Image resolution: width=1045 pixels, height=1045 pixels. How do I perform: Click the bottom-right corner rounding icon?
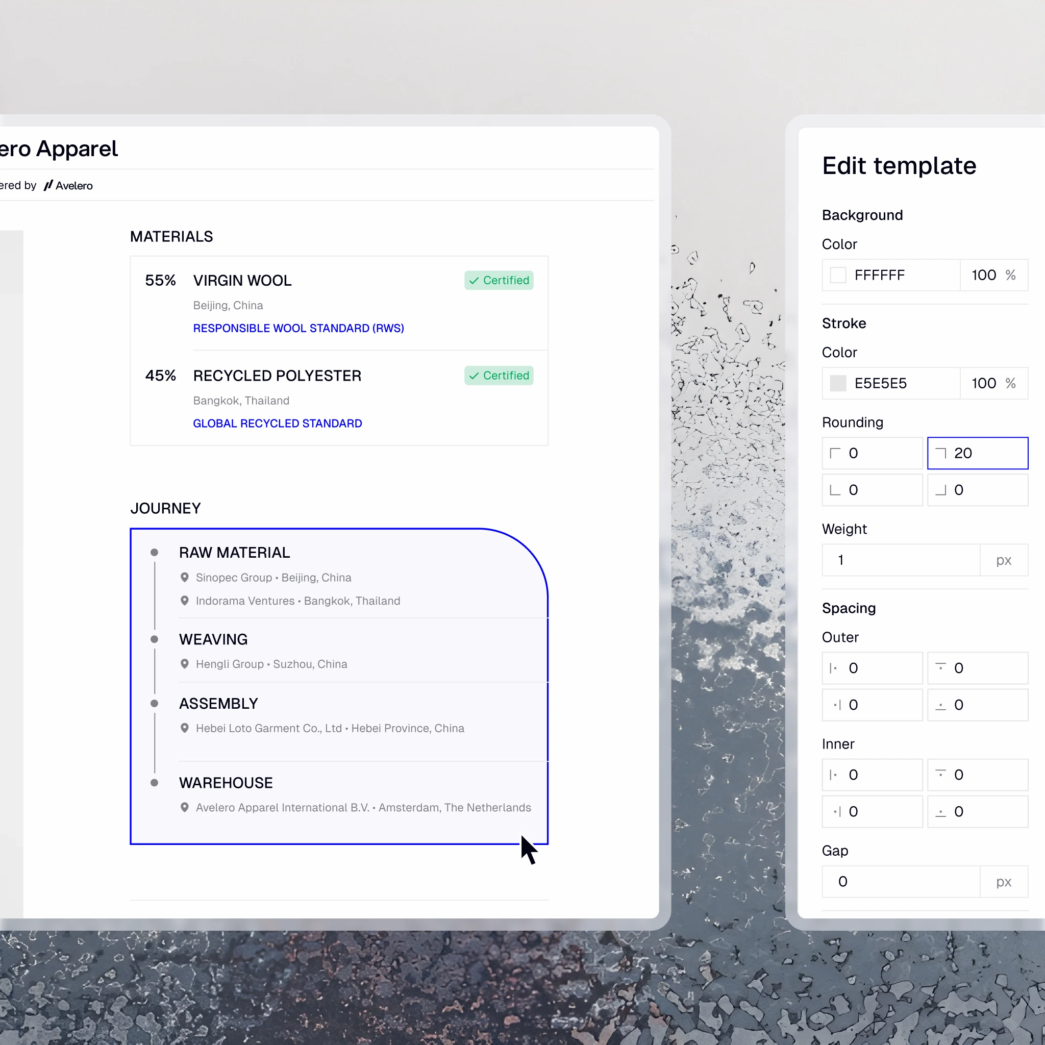pyautogui.click(x=940, y=490)
